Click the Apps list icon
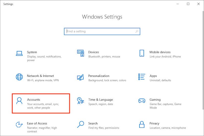204x136 pixels. [x=142, y=77]
